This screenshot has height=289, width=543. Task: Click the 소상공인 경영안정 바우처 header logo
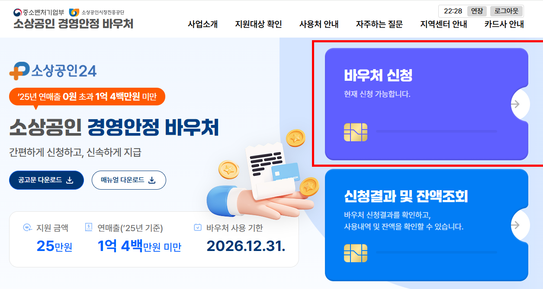73,19
